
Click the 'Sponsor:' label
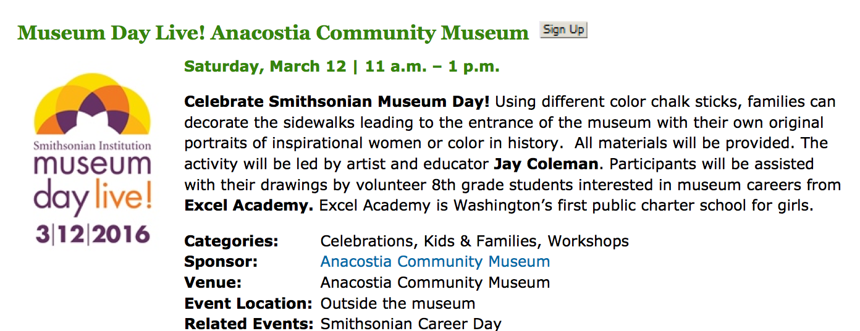coord(221,262)
